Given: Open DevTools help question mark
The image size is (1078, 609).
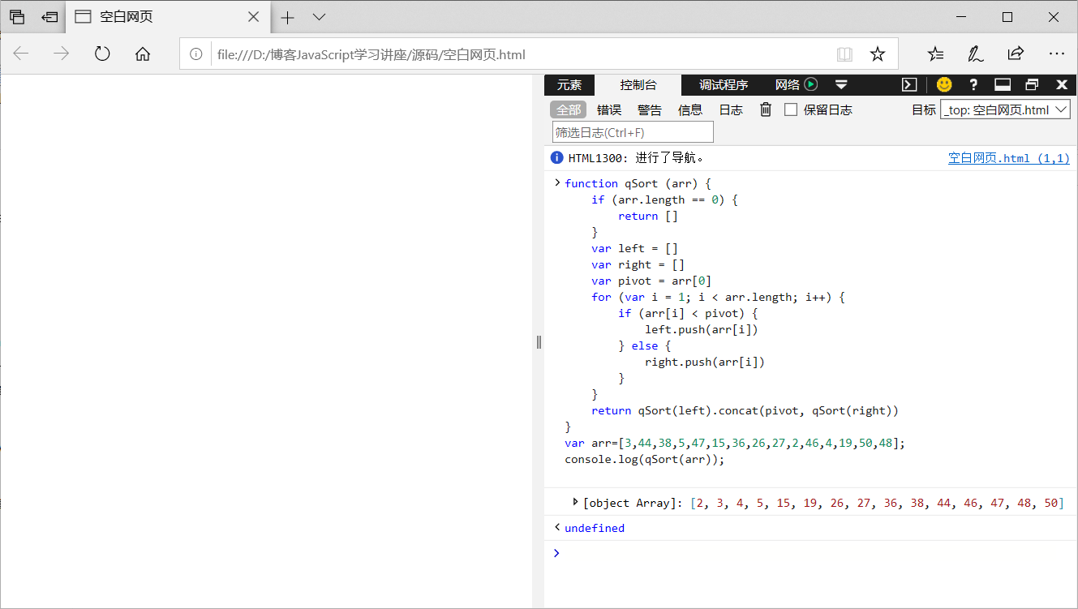Looking at the screenshot, I should point(973,84).
